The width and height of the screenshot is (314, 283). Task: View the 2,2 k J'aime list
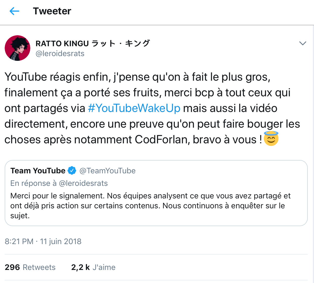coord(93,267)
